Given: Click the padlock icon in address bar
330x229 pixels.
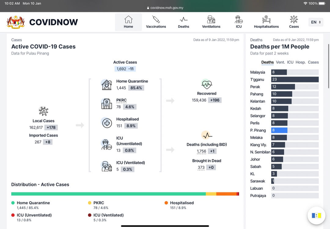Looking at the screenshot, I should pos(148,8).
